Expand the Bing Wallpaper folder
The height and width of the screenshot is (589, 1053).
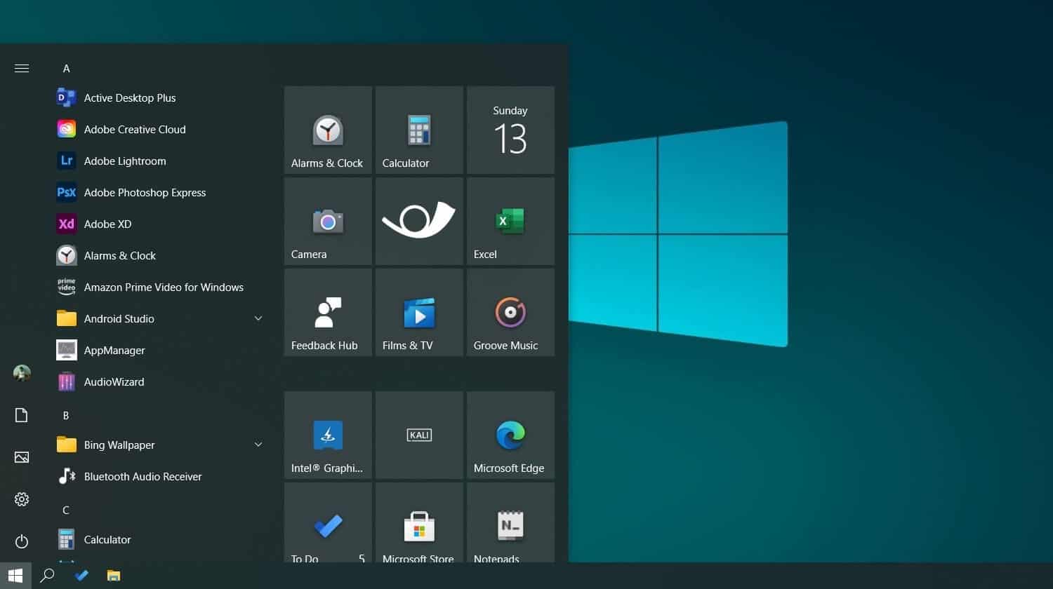pos(258,445)
